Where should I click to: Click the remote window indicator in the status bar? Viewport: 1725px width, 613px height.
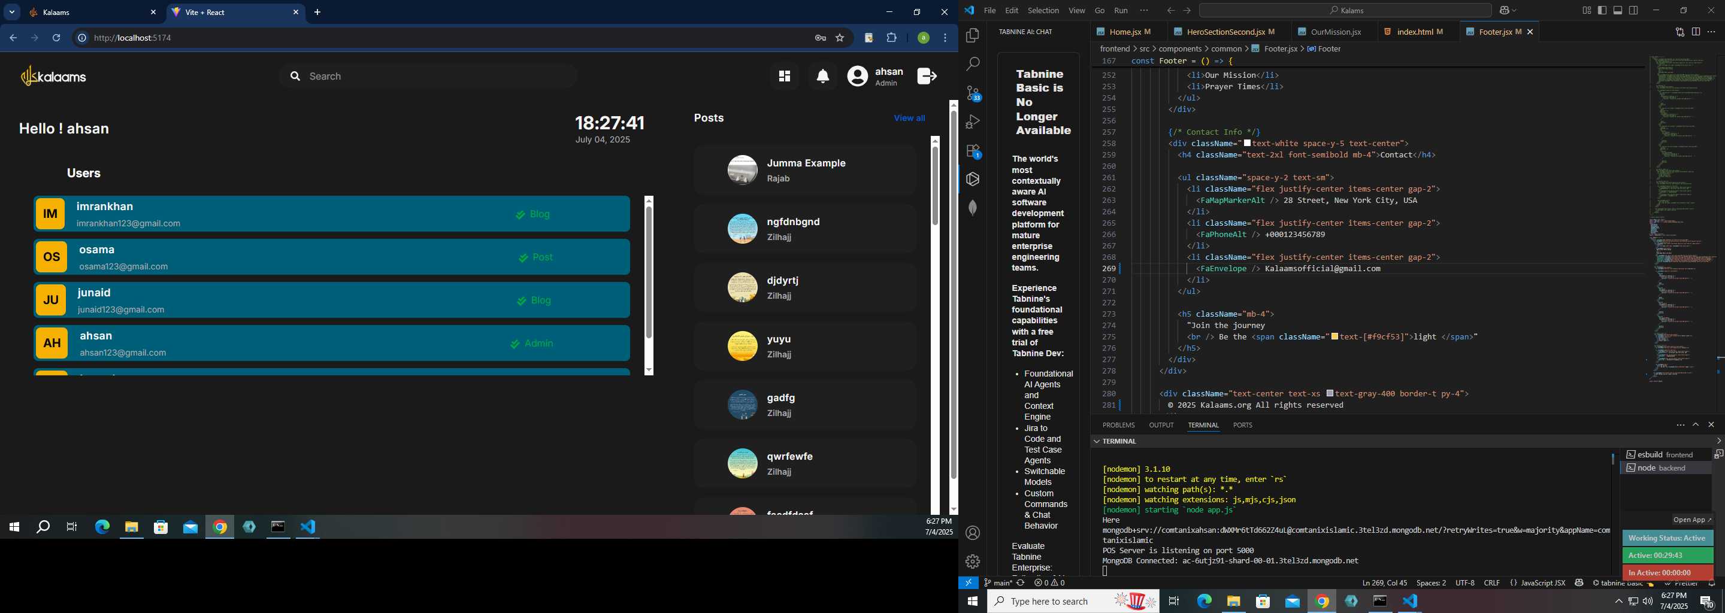[969, 583]
